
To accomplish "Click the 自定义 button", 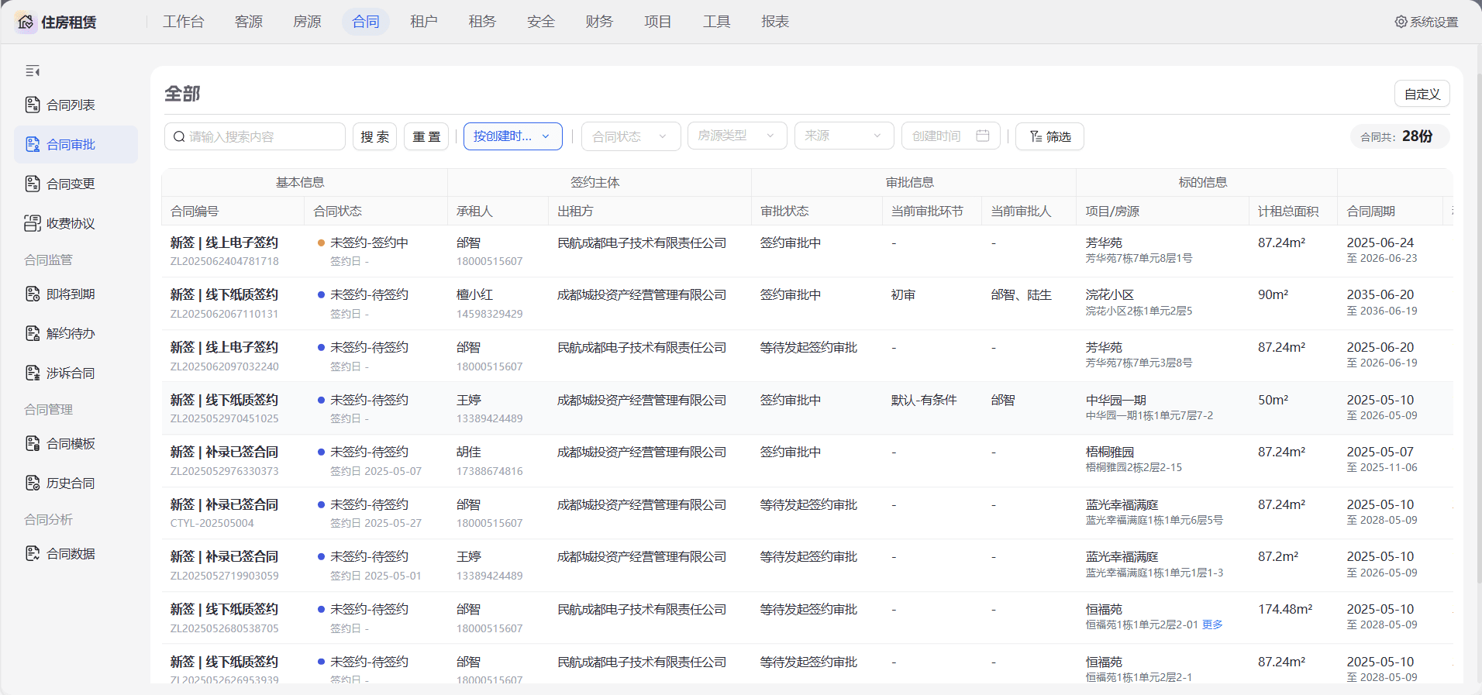I will pyautogui.click(x=1422, y=94).
